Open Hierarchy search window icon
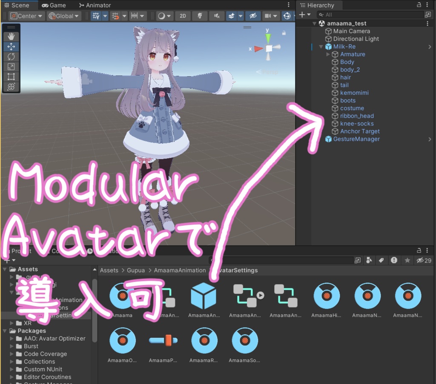436x384 pixels. tap(427, 14)
